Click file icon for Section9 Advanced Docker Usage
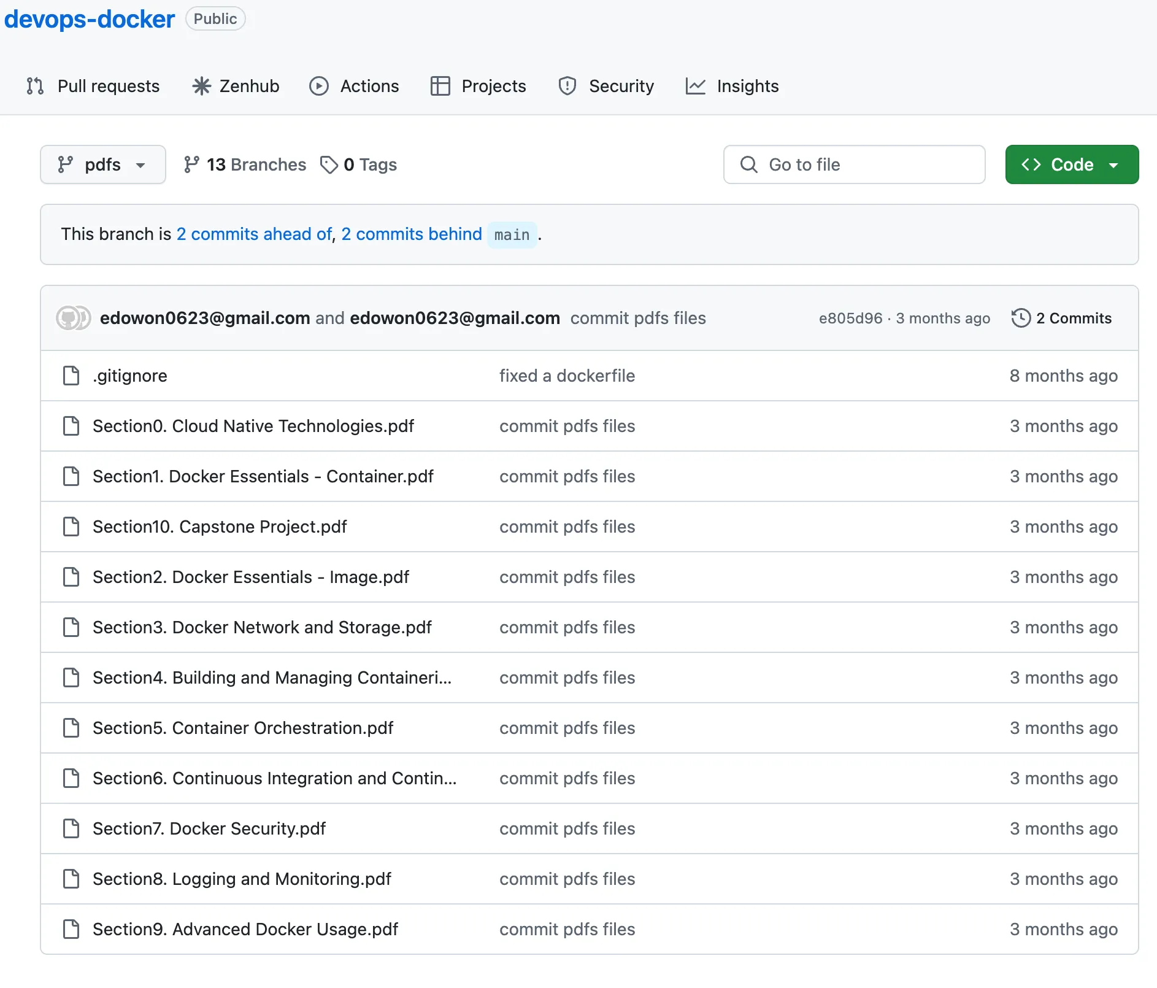 click(71, 929)
